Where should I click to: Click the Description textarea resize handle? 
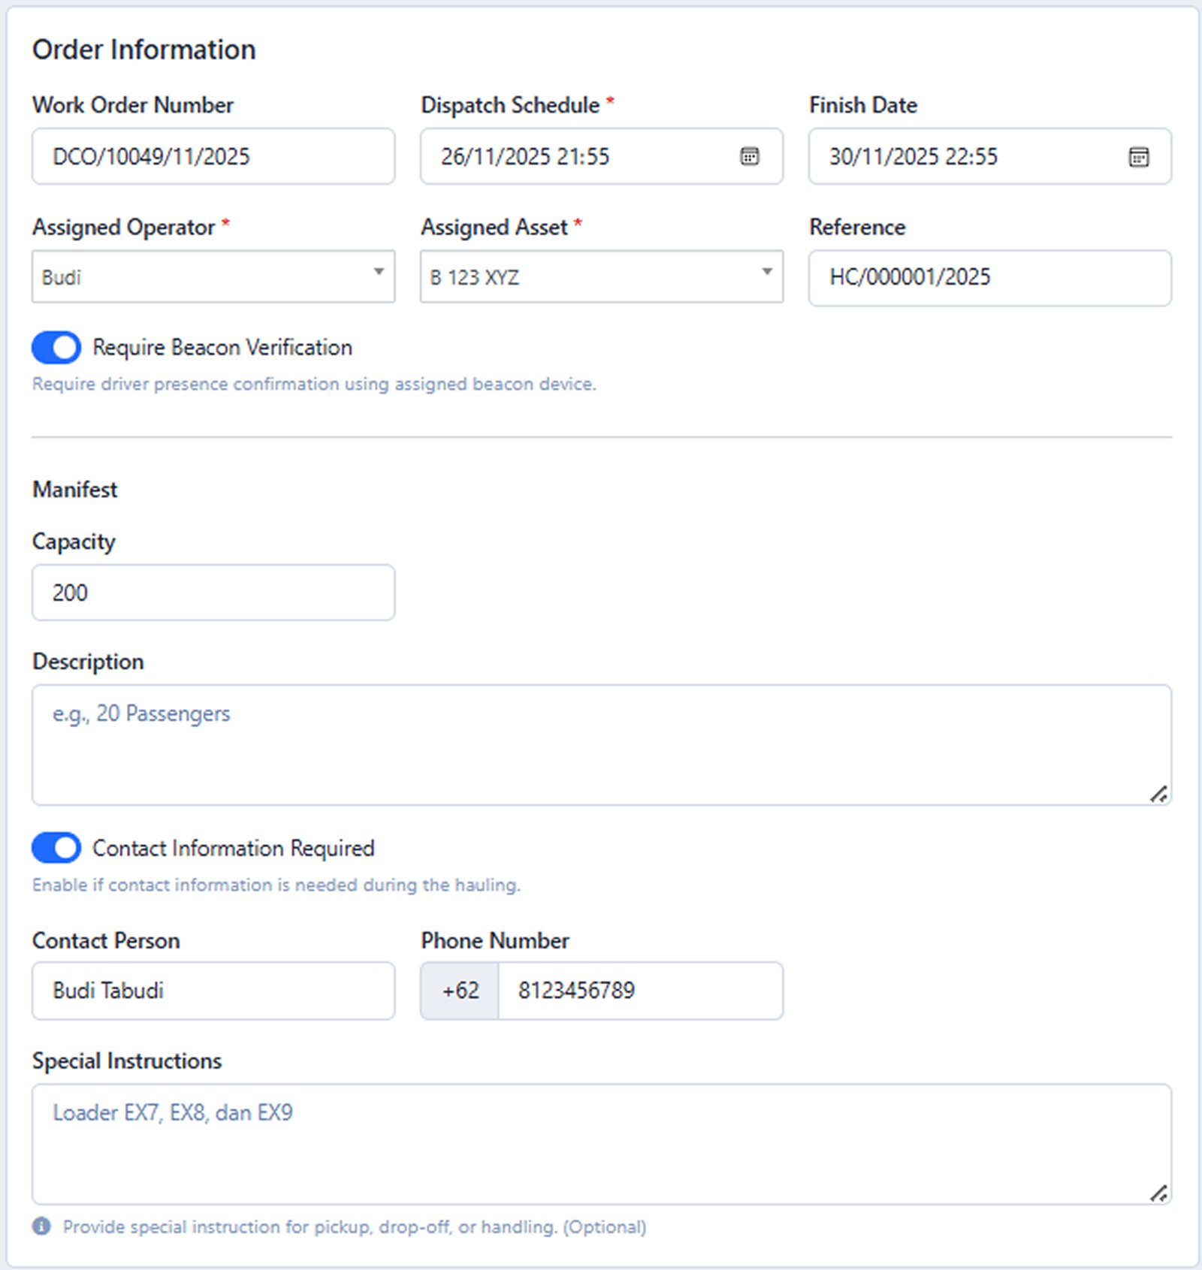pos(1158,794)
